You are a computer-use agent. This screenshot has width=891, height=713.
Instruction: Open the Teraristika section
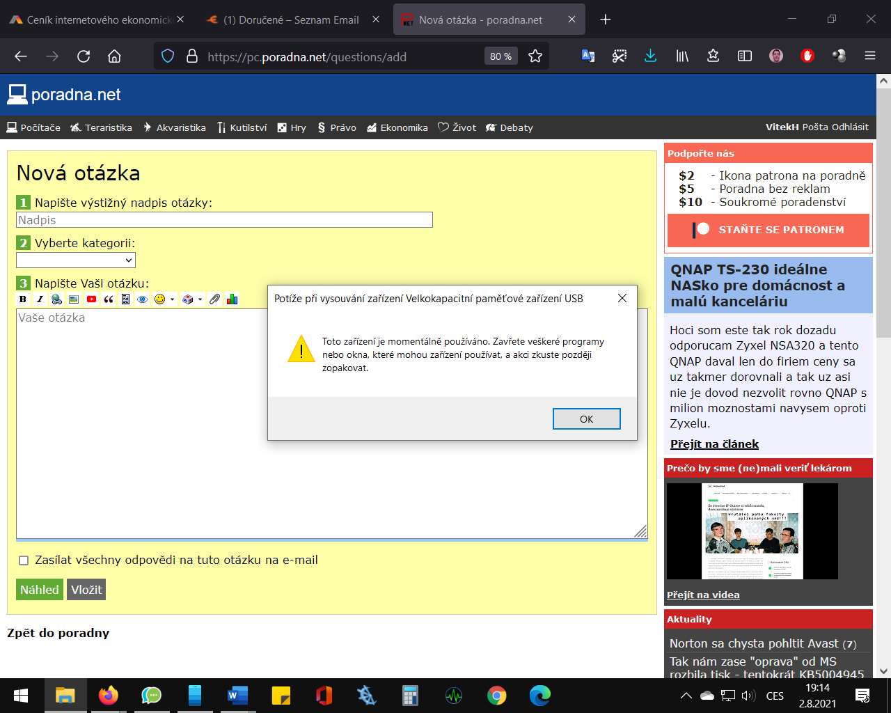coord(101,127)
